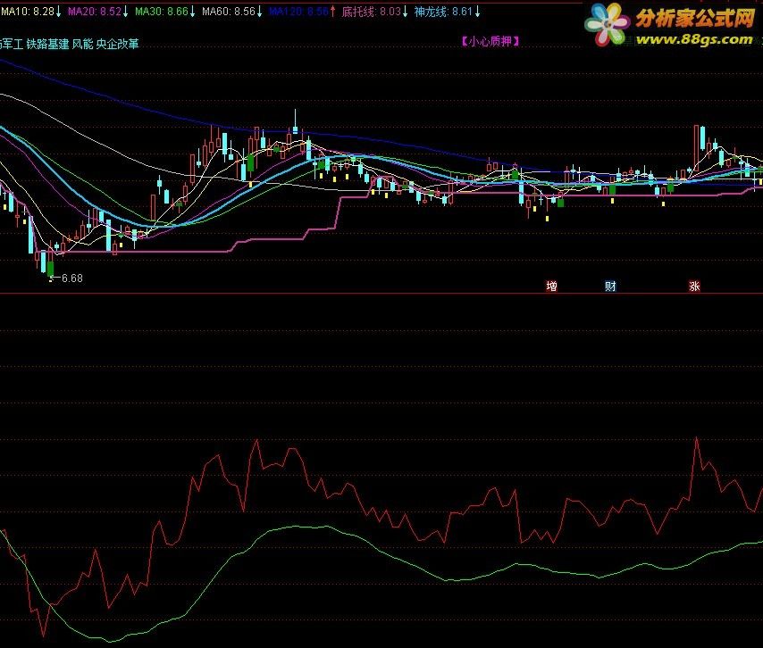Select the 风能 sector tag
This screenshot has width=763, height=648.
tap(82, 45)
